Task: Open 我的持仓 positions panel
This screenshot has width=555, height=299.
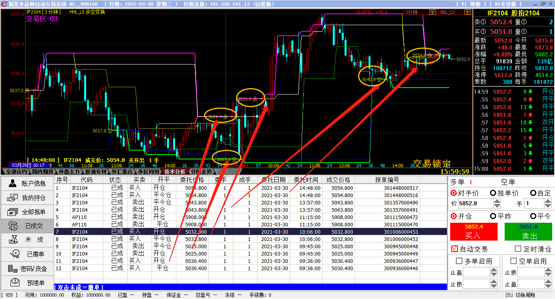Action: 27,198
